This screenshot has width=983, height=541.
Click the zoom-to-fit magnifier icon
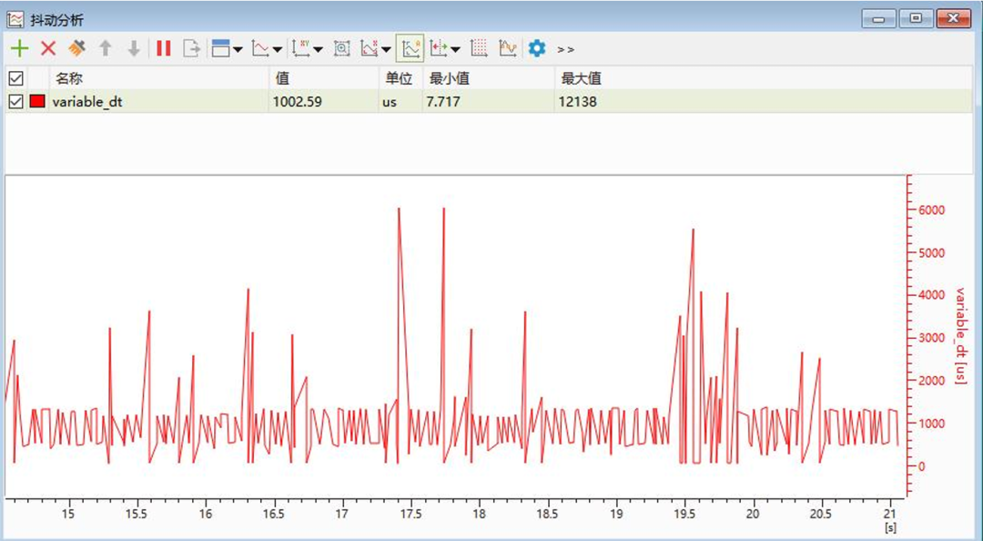341,48
